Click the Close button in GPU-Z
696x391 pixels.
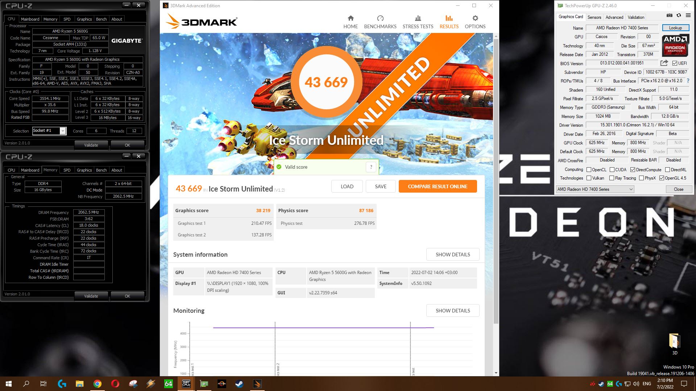pyautogui.click(x=679, y=189)
